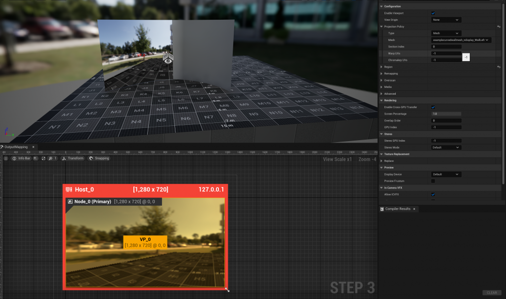Toggle Enable Cross-GPU Transfer checkbox
The height and width of the screenshot is (299, 506).
433,107
